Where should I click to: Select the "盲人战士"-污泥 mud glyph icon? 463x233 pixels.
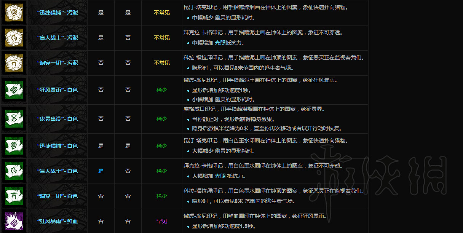click(x=13, y=38)
